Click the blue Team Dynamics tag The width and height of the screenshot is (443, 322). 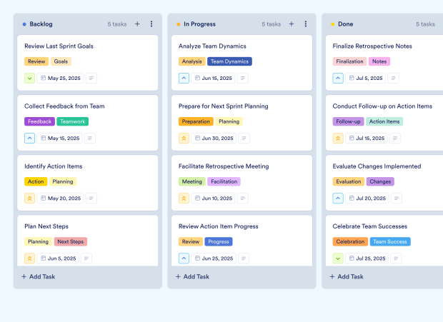point(229,61)
